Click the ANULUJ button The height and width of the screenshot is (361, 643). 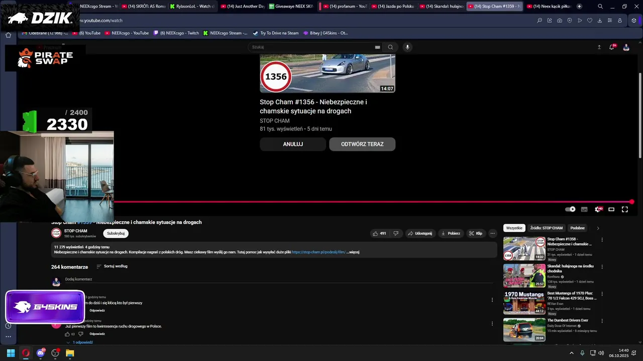[293, 144]
